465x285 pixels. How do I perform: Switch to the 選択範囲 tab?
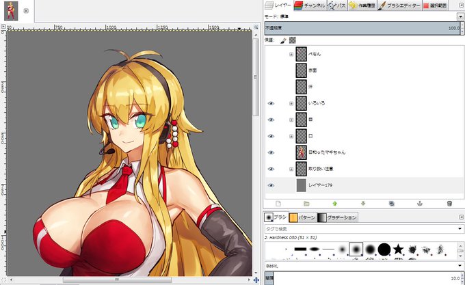(x=435, y=5)
